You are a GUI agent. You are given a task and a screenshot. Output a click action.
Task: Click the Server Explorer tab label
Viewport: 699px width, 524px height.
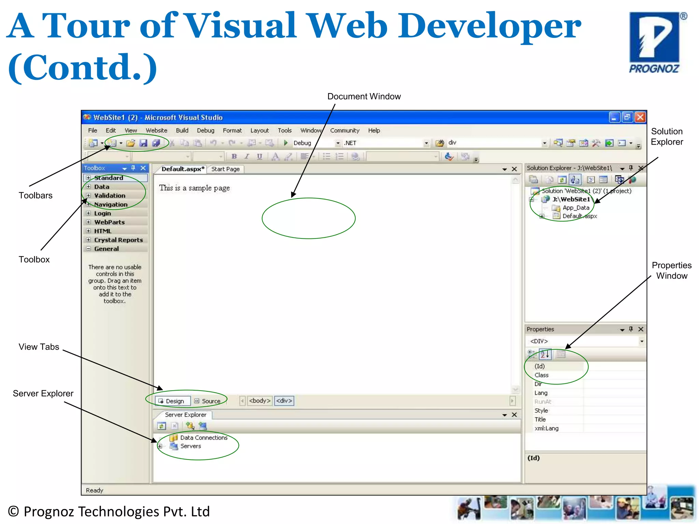(186, 414)
